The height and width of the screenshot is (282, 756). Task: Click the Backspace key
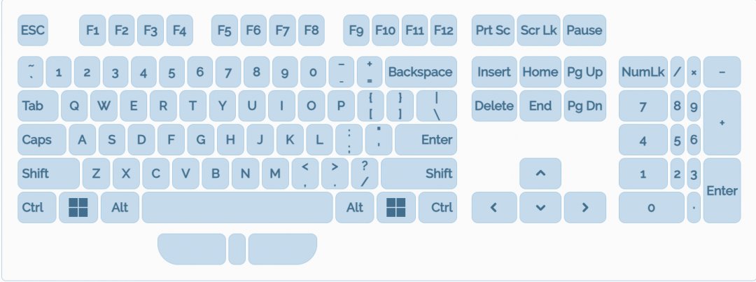point(420,72)
